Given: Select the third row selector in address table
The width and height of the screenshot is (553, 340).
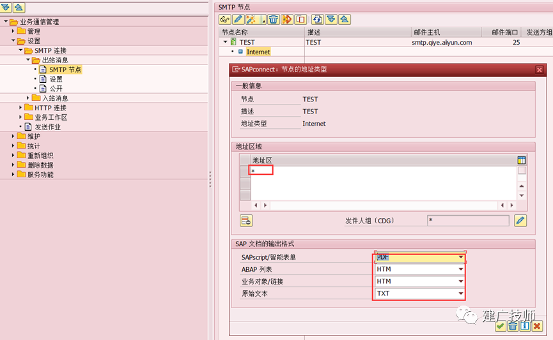Looking at the screenshot, I should coord(245,195).
